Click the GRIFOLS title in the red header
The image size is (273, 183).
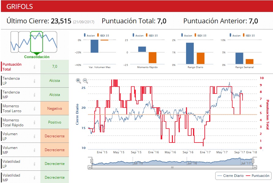tap(20, 7)
